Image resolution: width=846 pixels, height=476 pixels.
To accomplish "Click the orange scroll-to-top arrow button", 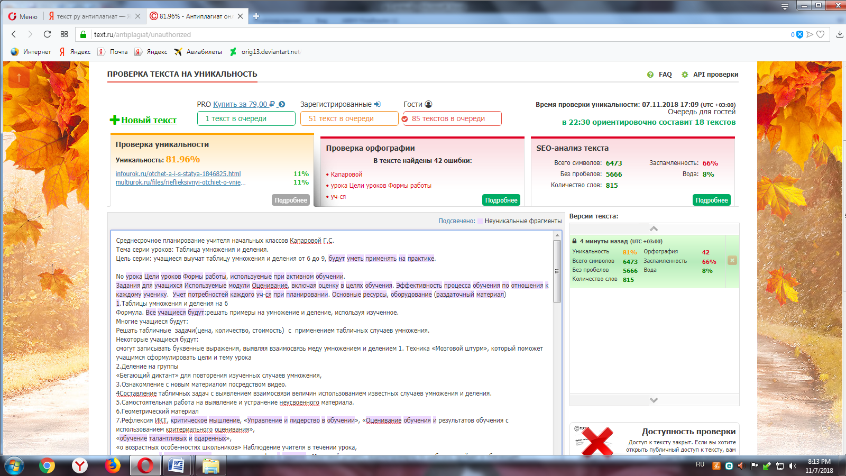I will [19, 78].
